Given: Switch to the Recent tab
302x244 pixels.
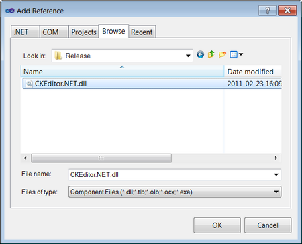Looking at the screenshot, I should (x=142, y=32).
